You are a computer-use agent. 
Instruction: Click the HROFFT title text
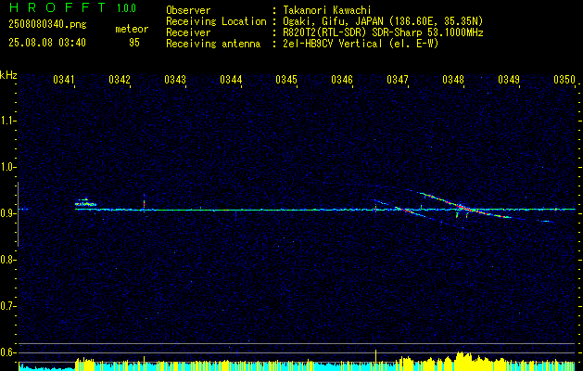(x=57, y=7)
